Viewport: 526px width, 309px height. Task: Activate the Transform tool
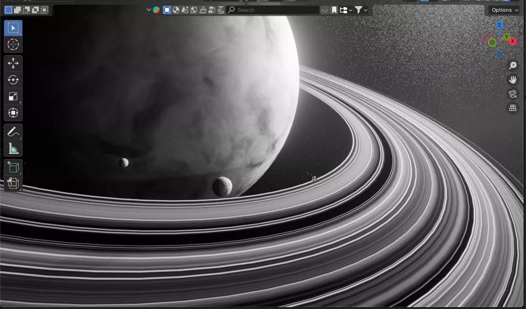pos(13,113)
